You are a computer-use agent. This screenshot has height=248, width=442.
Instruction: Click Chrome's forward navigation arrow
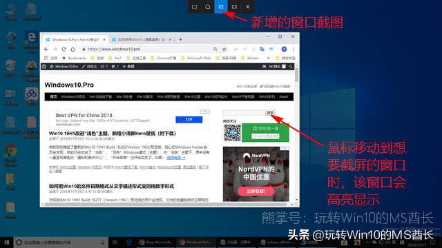(55, 49)
